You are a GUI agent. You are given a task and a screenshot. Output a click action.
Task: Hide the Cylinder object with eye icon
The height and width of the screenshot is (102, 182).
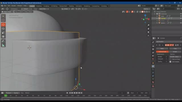[x=181, y=18]
